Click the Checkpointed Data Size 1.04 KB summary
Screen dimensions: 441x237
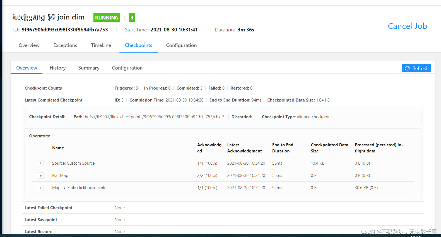pos(298,100)
